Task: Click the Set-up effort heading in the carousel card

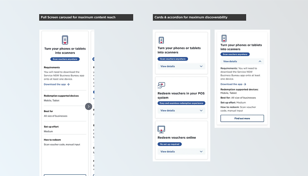Action: (51, 127)
